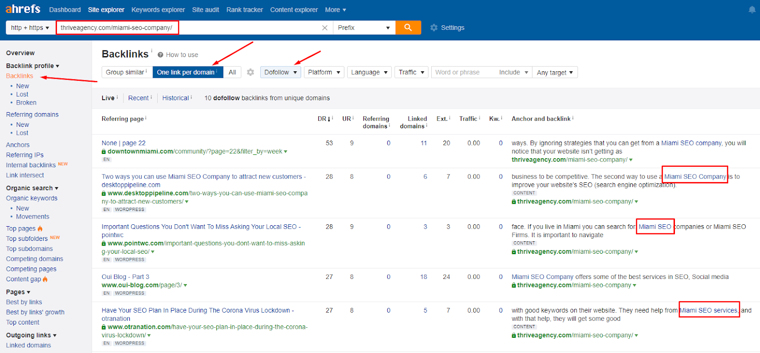Open the Dashboard menu item
This screenshot has height=353, width=760.
pos(65,10)
